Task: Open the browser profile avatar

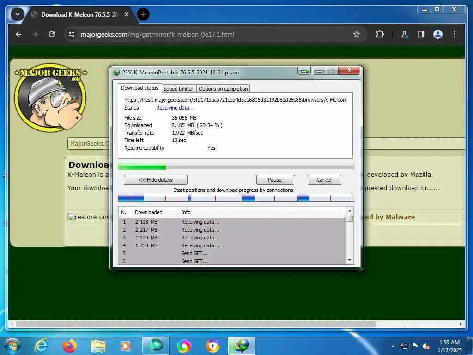Action: click(x=438, y=34)
